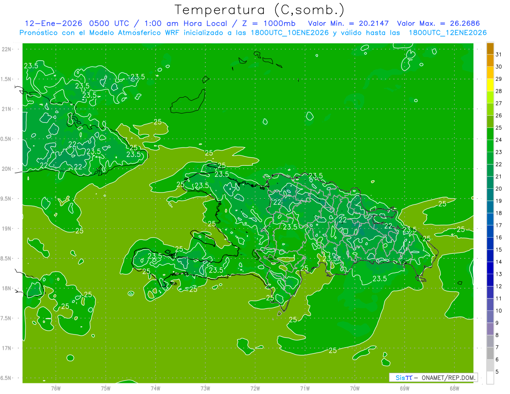This screenshot has height=394, width=510.
Task: Click the "68W" longitude axis label
Action: tap(454, 388)
